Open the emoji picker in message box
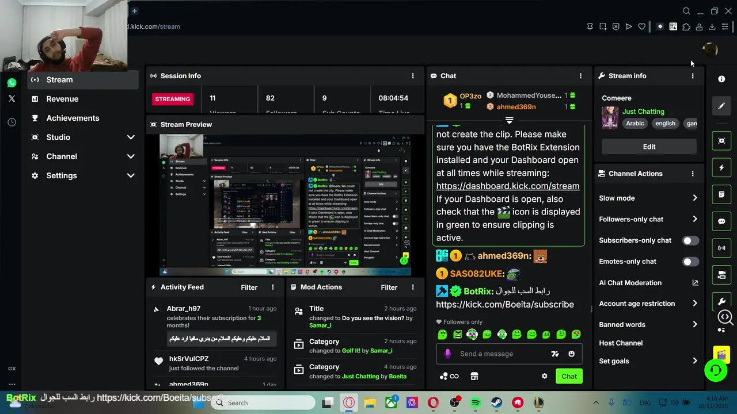 tap(571, 354)
